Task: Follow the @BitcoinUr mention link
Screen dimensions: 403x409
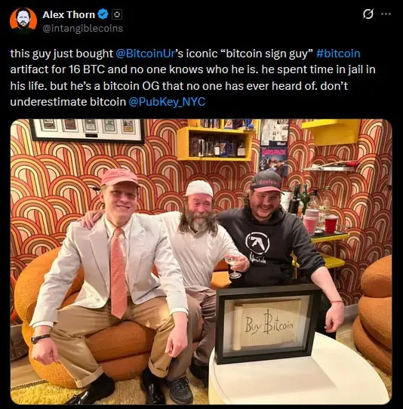Action: coord(145,54)
